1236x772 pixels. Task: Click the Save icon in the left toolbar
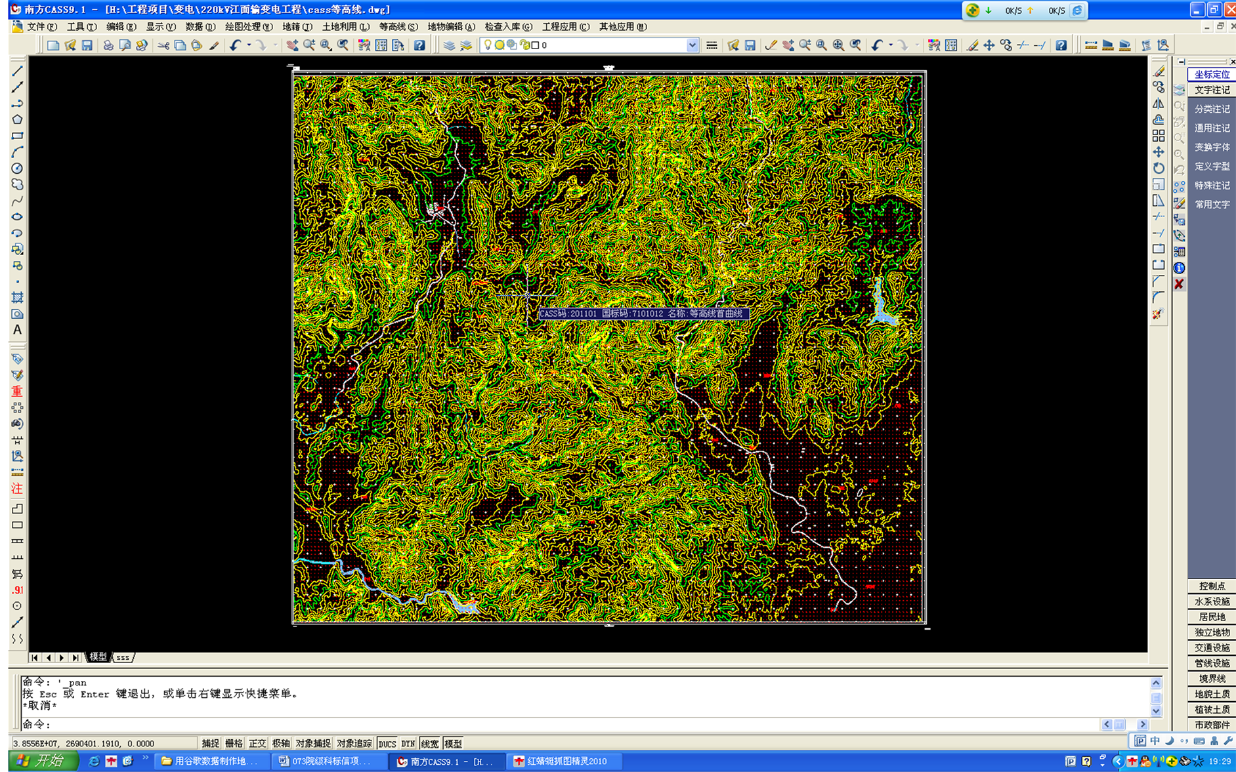[x=87, y=45]
